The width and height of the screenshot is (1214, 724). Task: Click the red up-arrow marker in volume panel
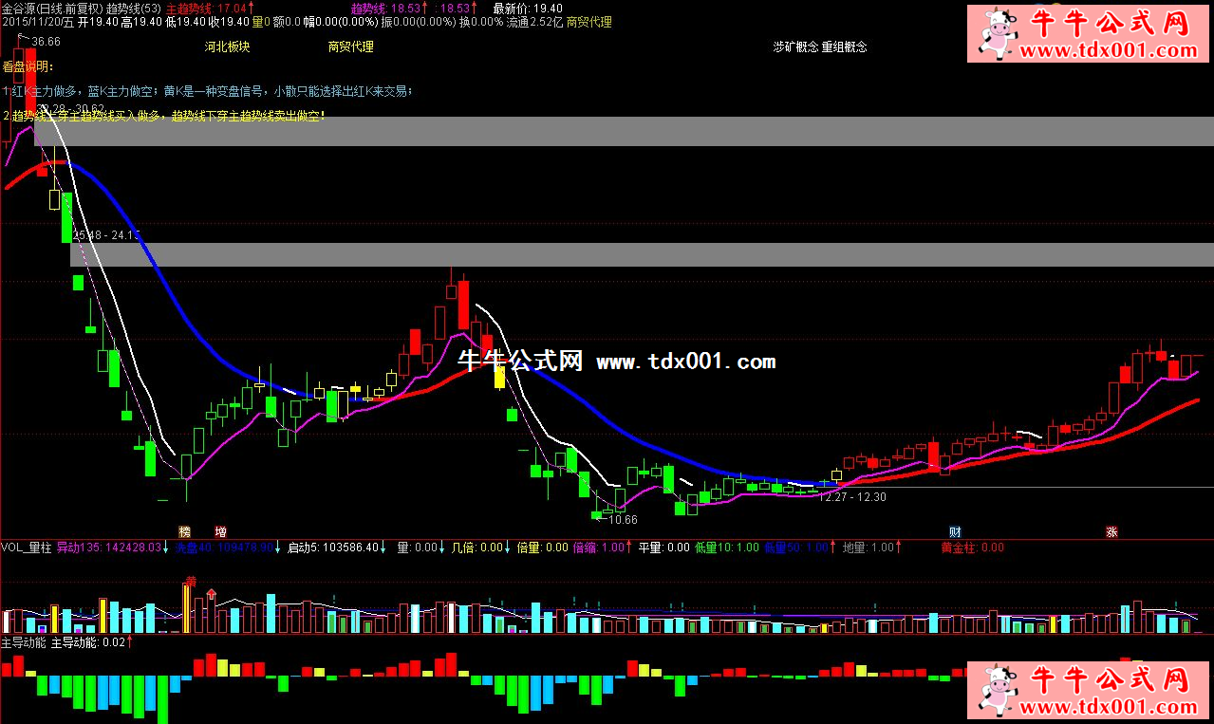[x=210, y=595]
